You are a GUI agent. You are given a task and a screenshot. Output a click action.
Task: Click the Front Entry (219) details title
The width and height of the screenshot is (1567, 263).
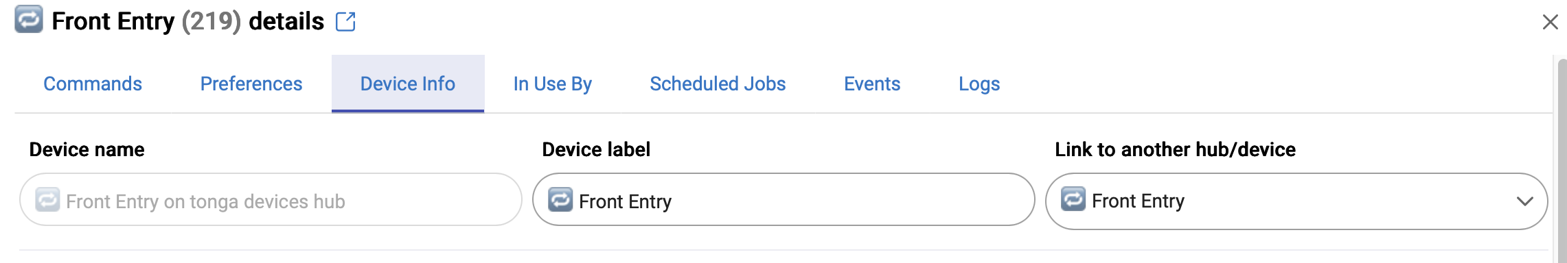(x=187, y=21)
